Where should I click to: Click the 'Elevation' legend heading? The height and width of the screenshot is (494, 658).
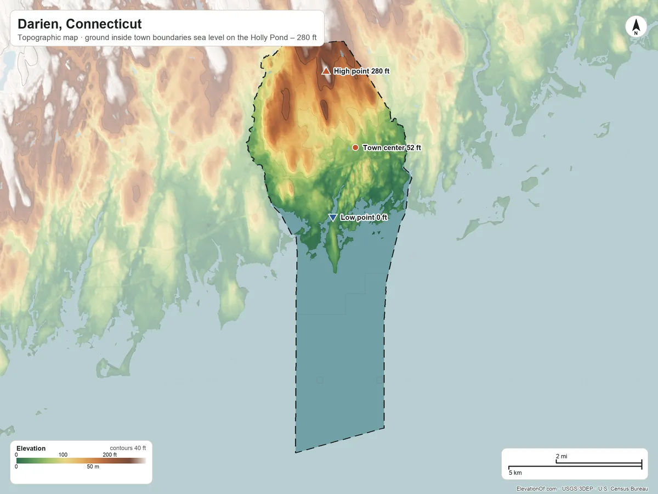pos(31,448)
